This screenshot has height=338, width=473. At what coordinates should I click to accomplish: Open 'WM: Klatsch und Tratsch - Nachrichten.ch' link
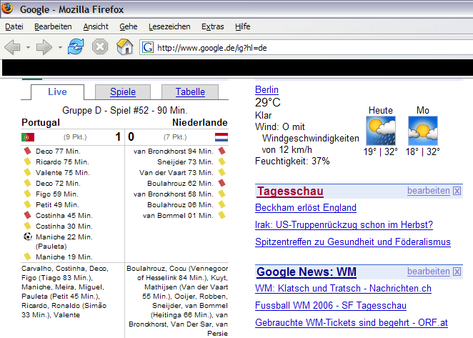[x=343, y=289]
